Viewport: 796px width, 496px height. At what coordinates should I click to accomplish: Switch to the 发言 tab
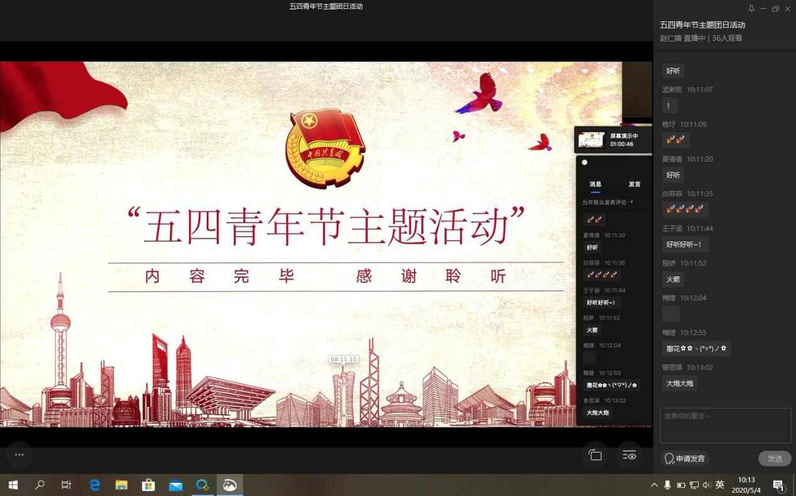(x=635, y=184)
